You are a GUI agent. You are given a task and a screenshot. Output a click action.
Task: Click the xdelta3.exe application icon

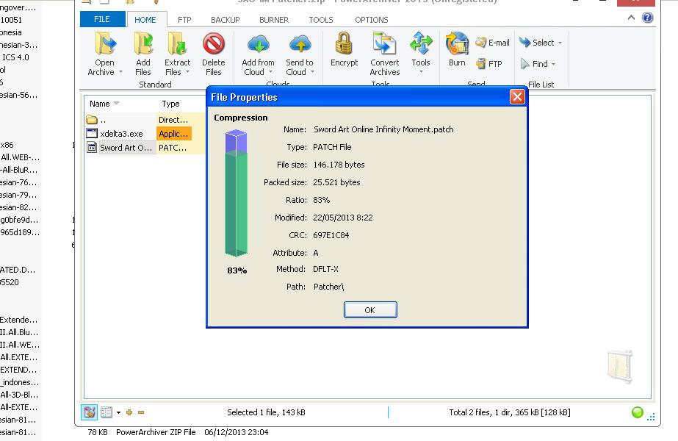click(92, 133)
